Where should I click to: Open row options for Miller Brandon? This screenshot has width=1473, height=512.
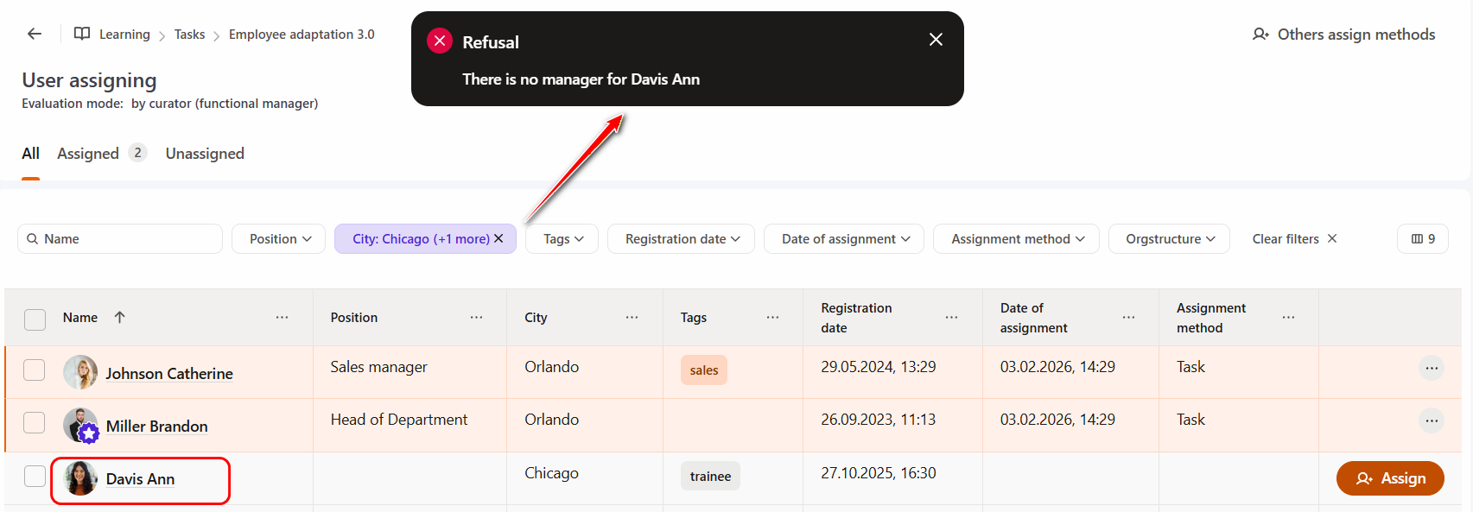click(x=1431, y=421)
